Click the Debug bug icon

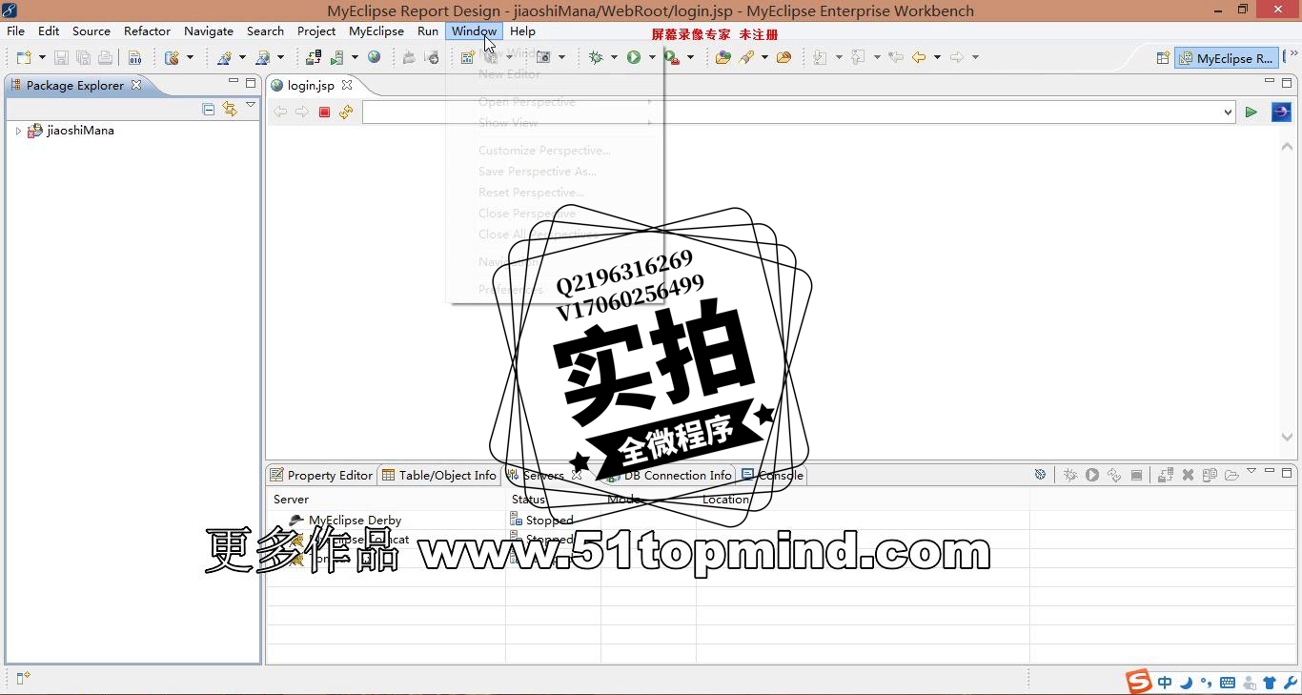(597, 57)
